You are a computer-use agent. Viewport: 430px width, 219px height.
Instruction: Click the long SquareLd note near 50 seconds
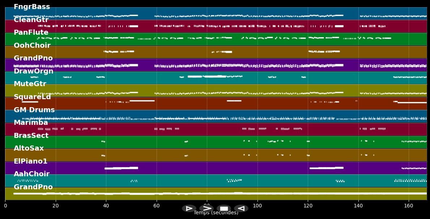point(142,101)
